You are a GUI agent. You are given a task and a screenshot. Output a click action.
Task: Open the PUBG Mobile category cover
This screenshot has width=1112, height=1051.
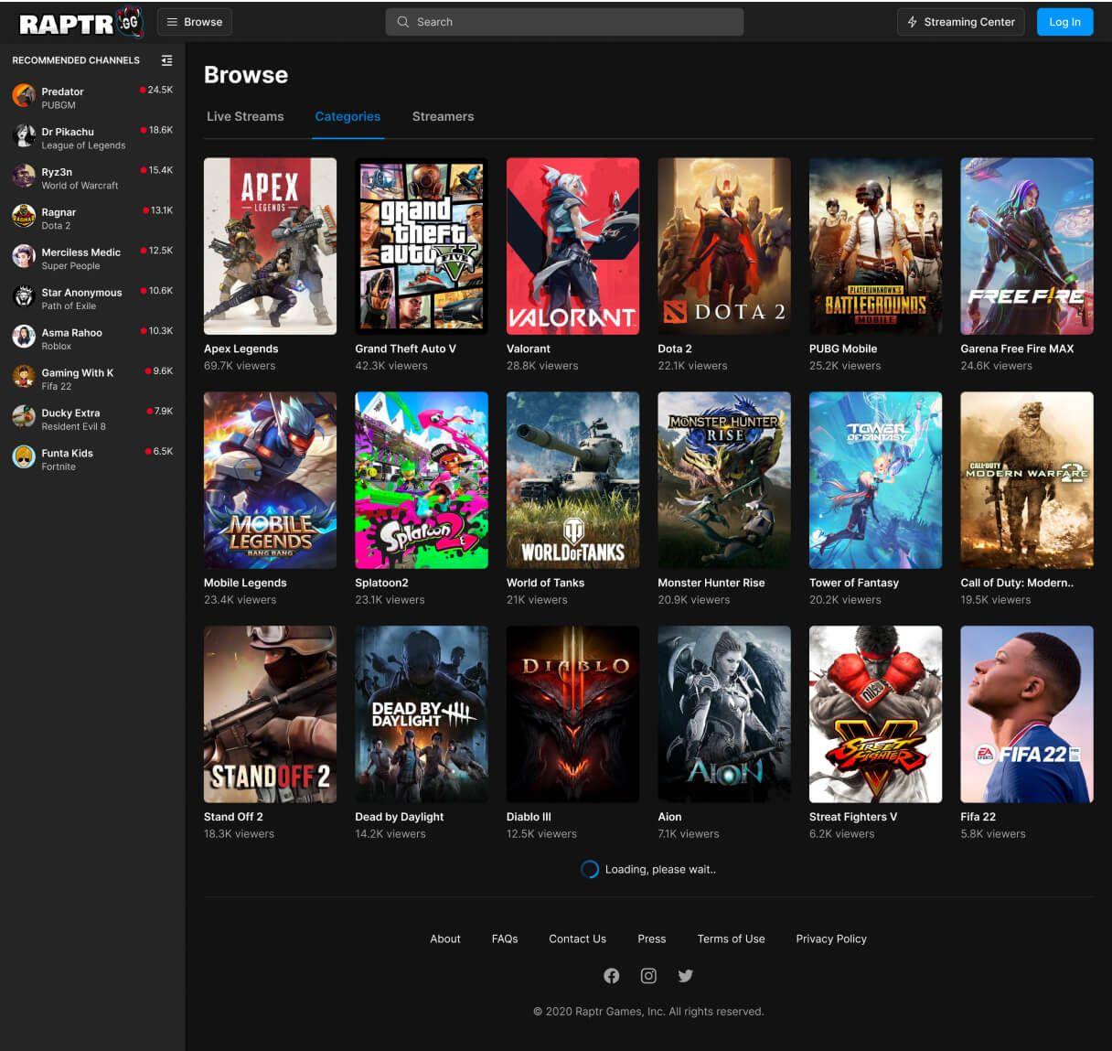coord(875,246)
